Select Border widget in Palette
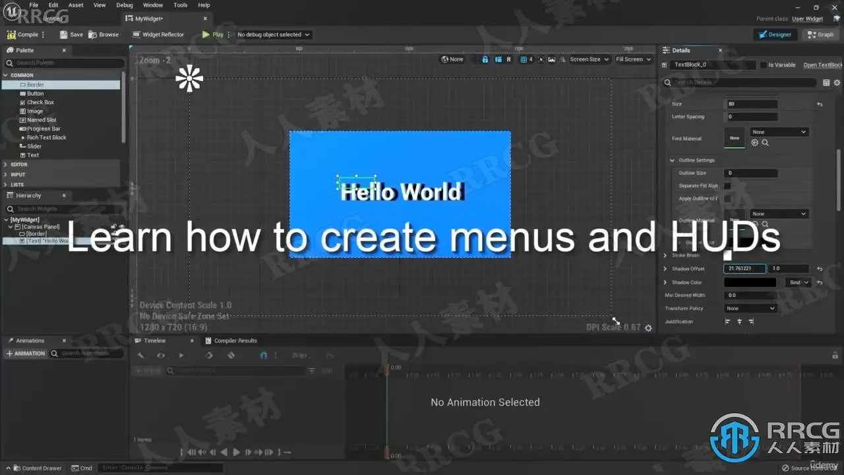Viewport: 844px width, 475px height. pos(61,84)
